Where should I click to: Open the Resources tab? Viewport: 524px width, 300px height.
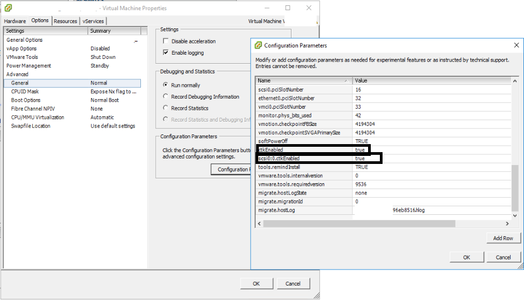[x=65, y=21]
